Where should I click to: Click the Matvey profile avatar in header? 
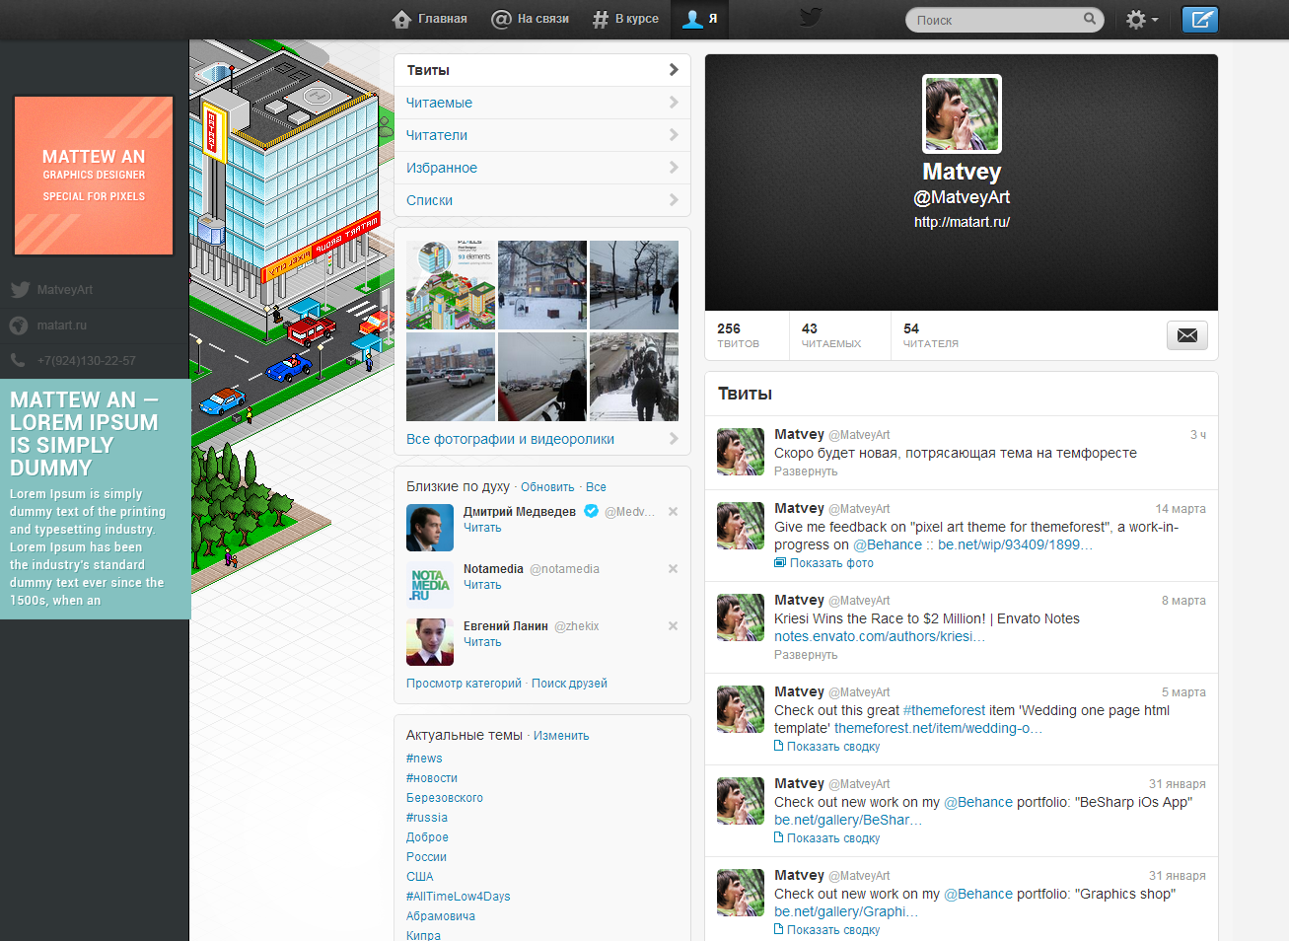[962, 114]
